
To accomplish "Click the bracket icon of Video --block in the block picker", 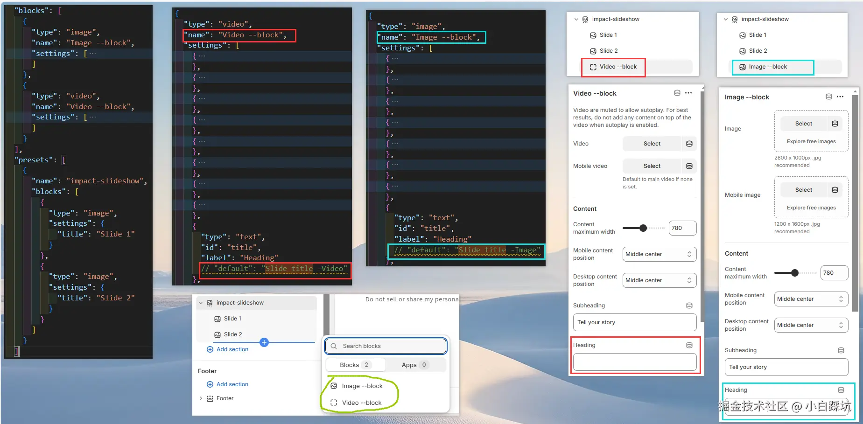I will [x=334, y=403].
